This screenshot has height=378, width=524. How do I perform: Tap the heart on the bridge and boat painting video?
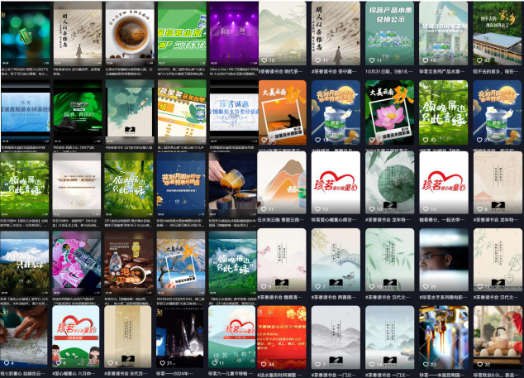(x=318, y=287)
